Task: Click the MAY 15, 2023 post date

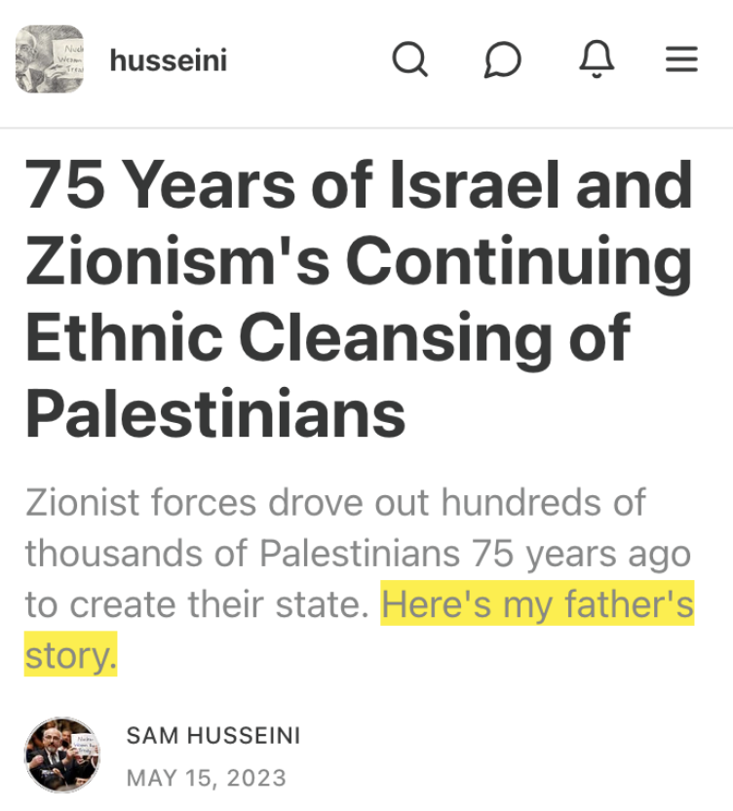Action: click(x=207, y=778)
